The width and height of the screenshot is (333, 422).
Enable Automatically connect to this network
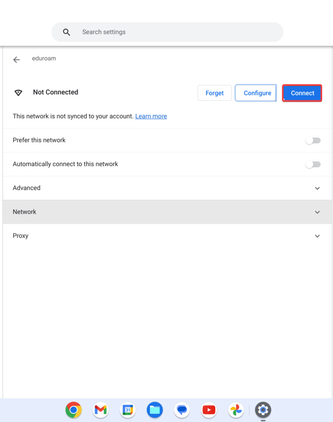[x=313, y=164]
